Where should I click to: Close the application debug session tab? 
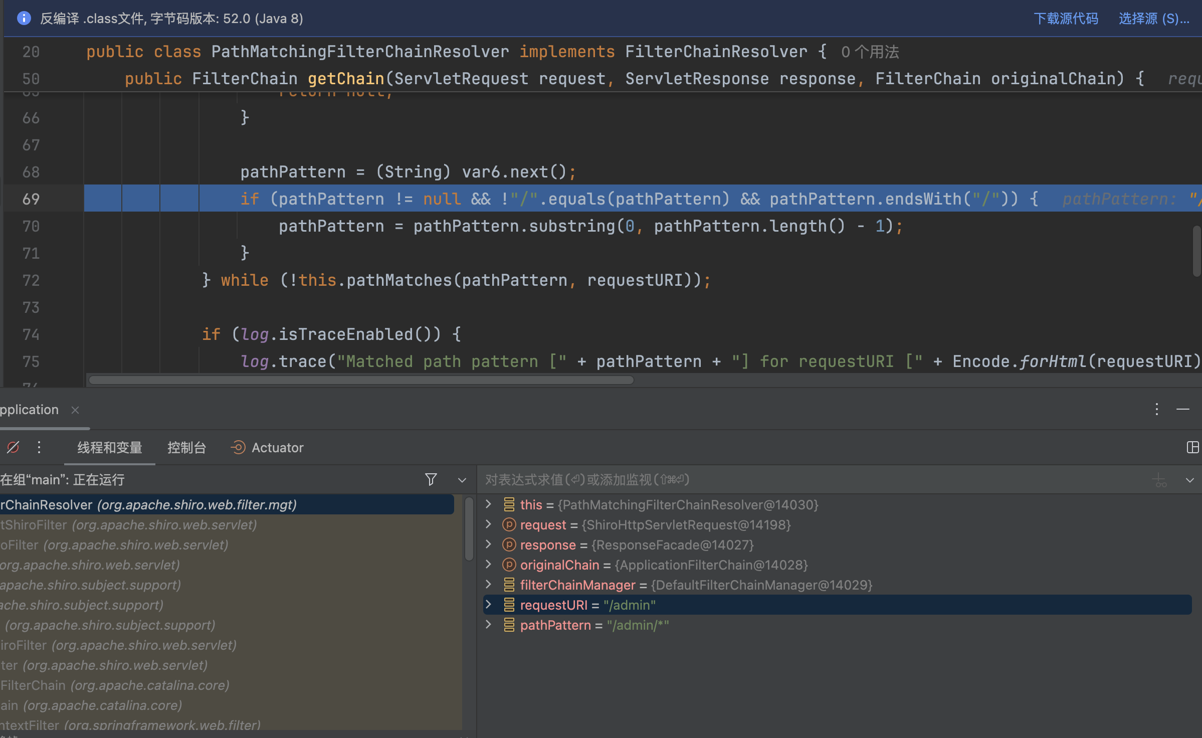coord(75,410)
